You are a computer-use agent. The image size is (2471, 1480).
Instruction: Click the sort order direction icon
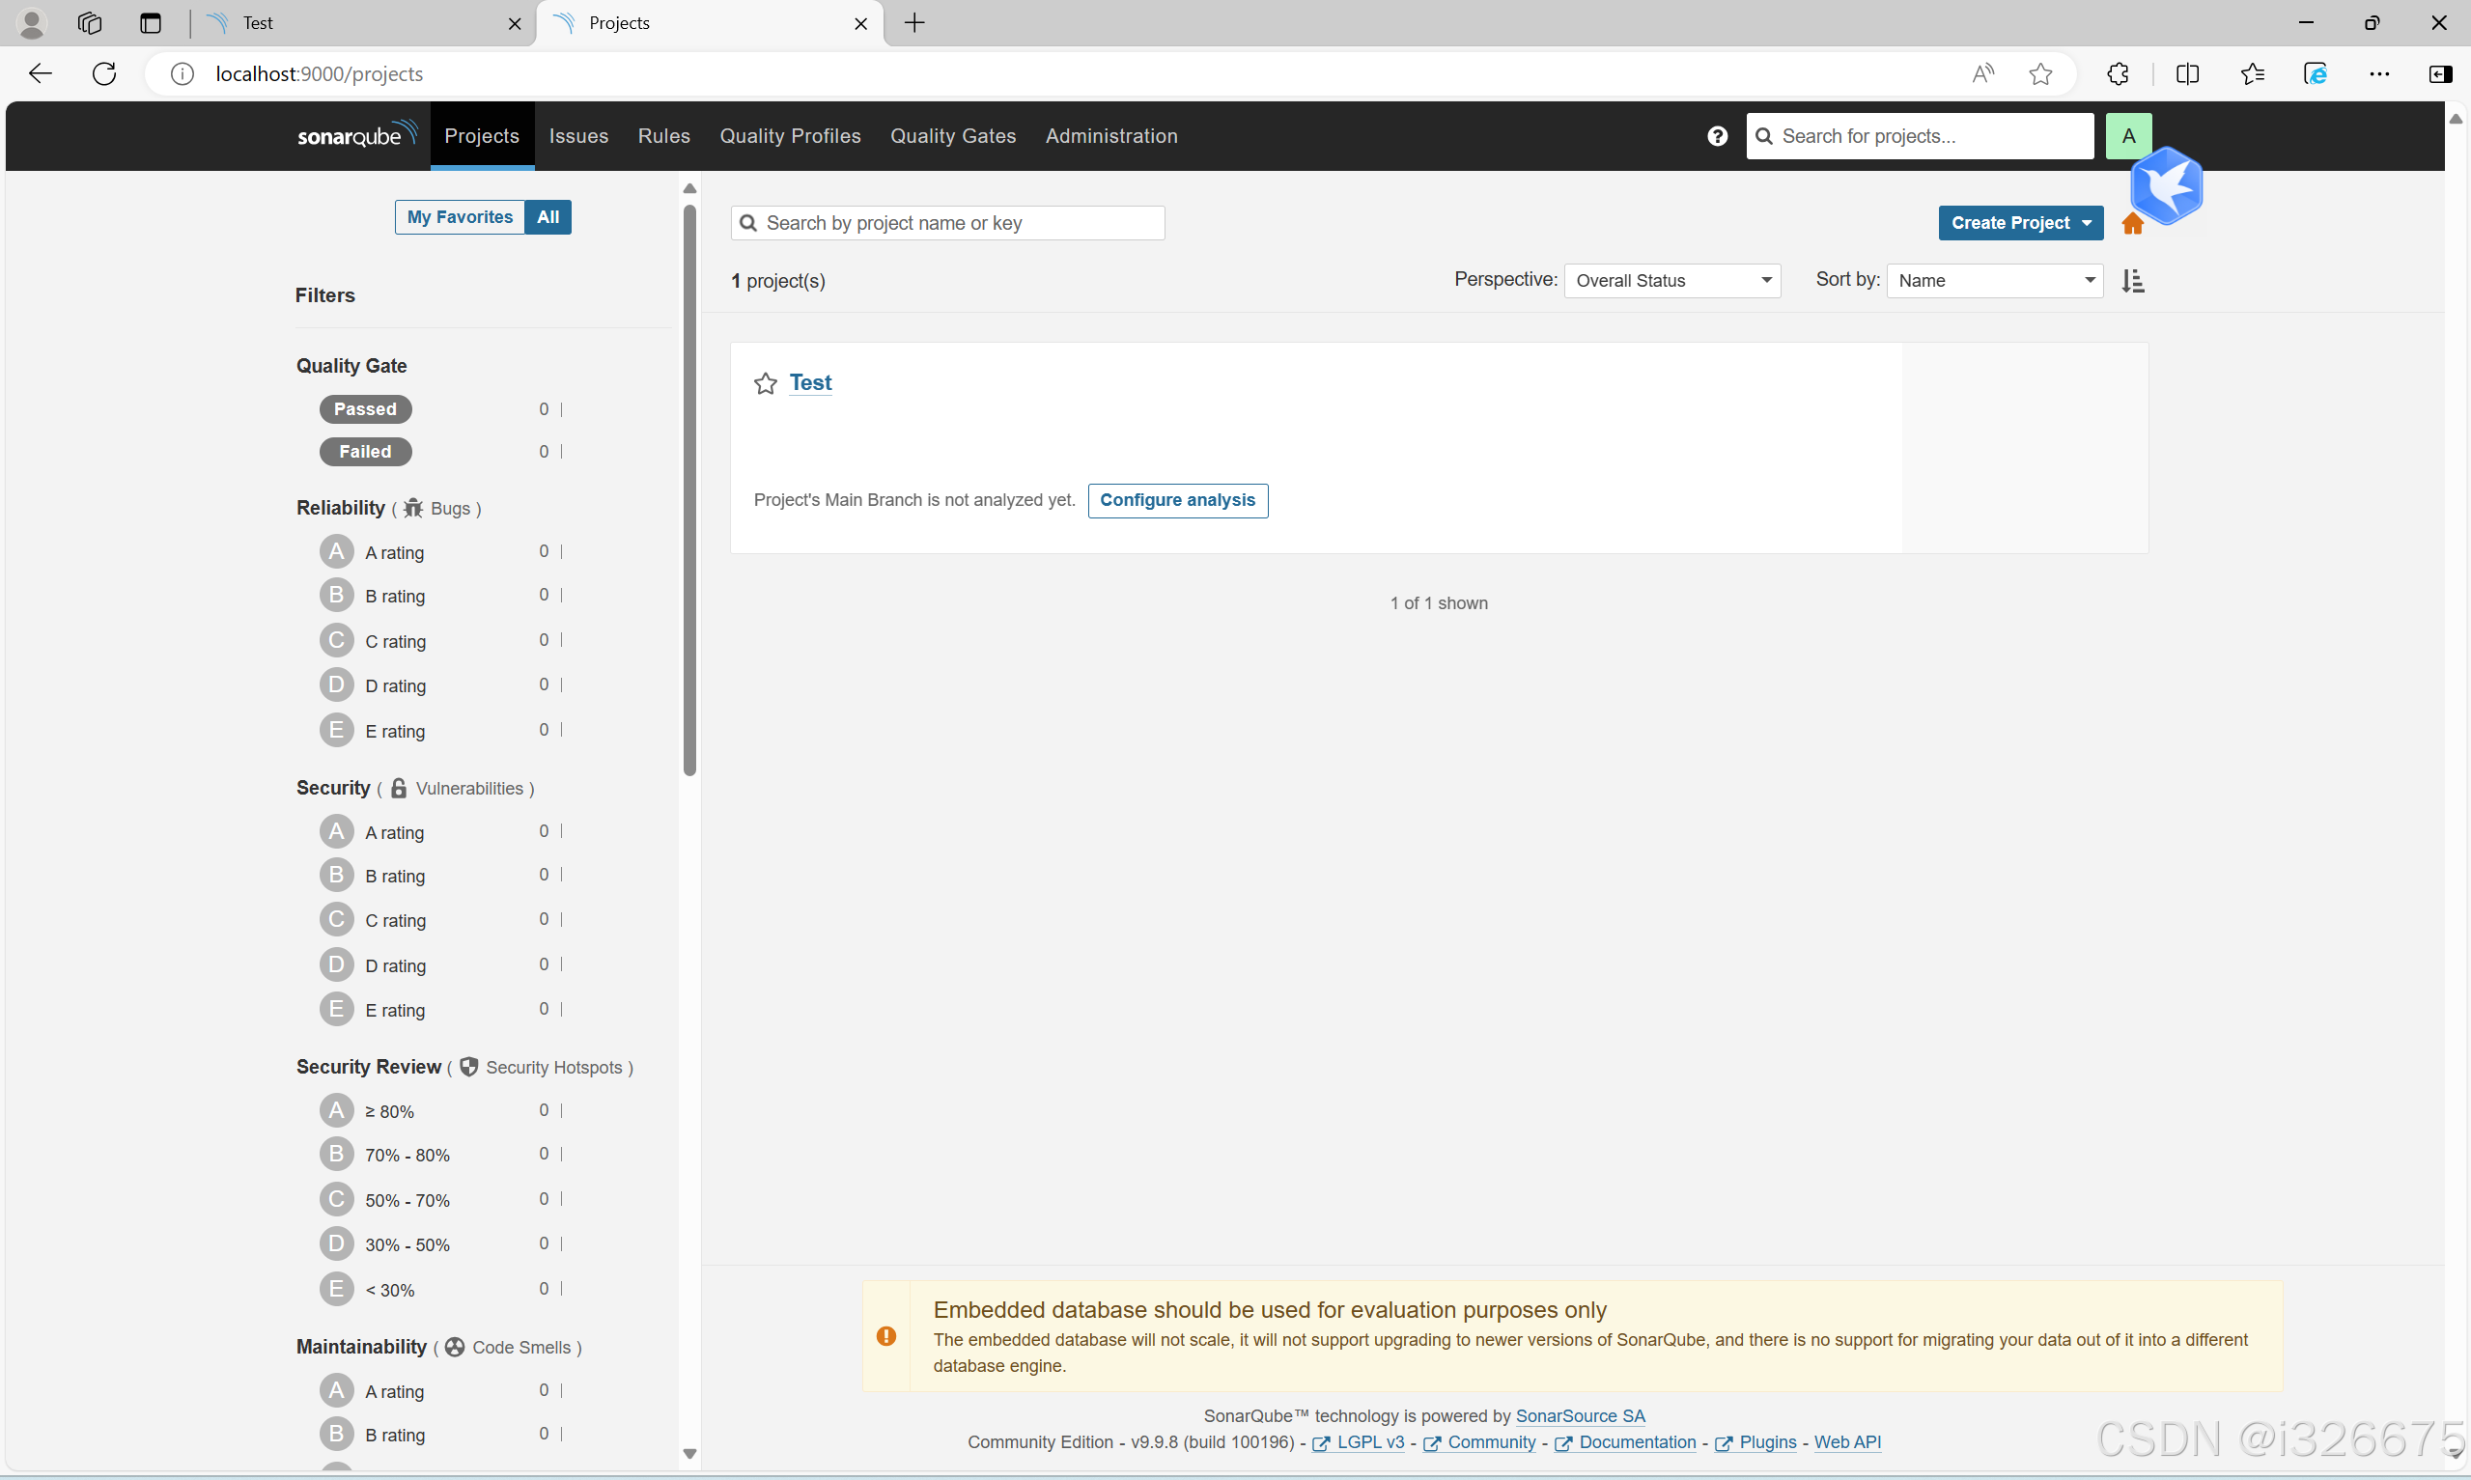[2132, 281]
